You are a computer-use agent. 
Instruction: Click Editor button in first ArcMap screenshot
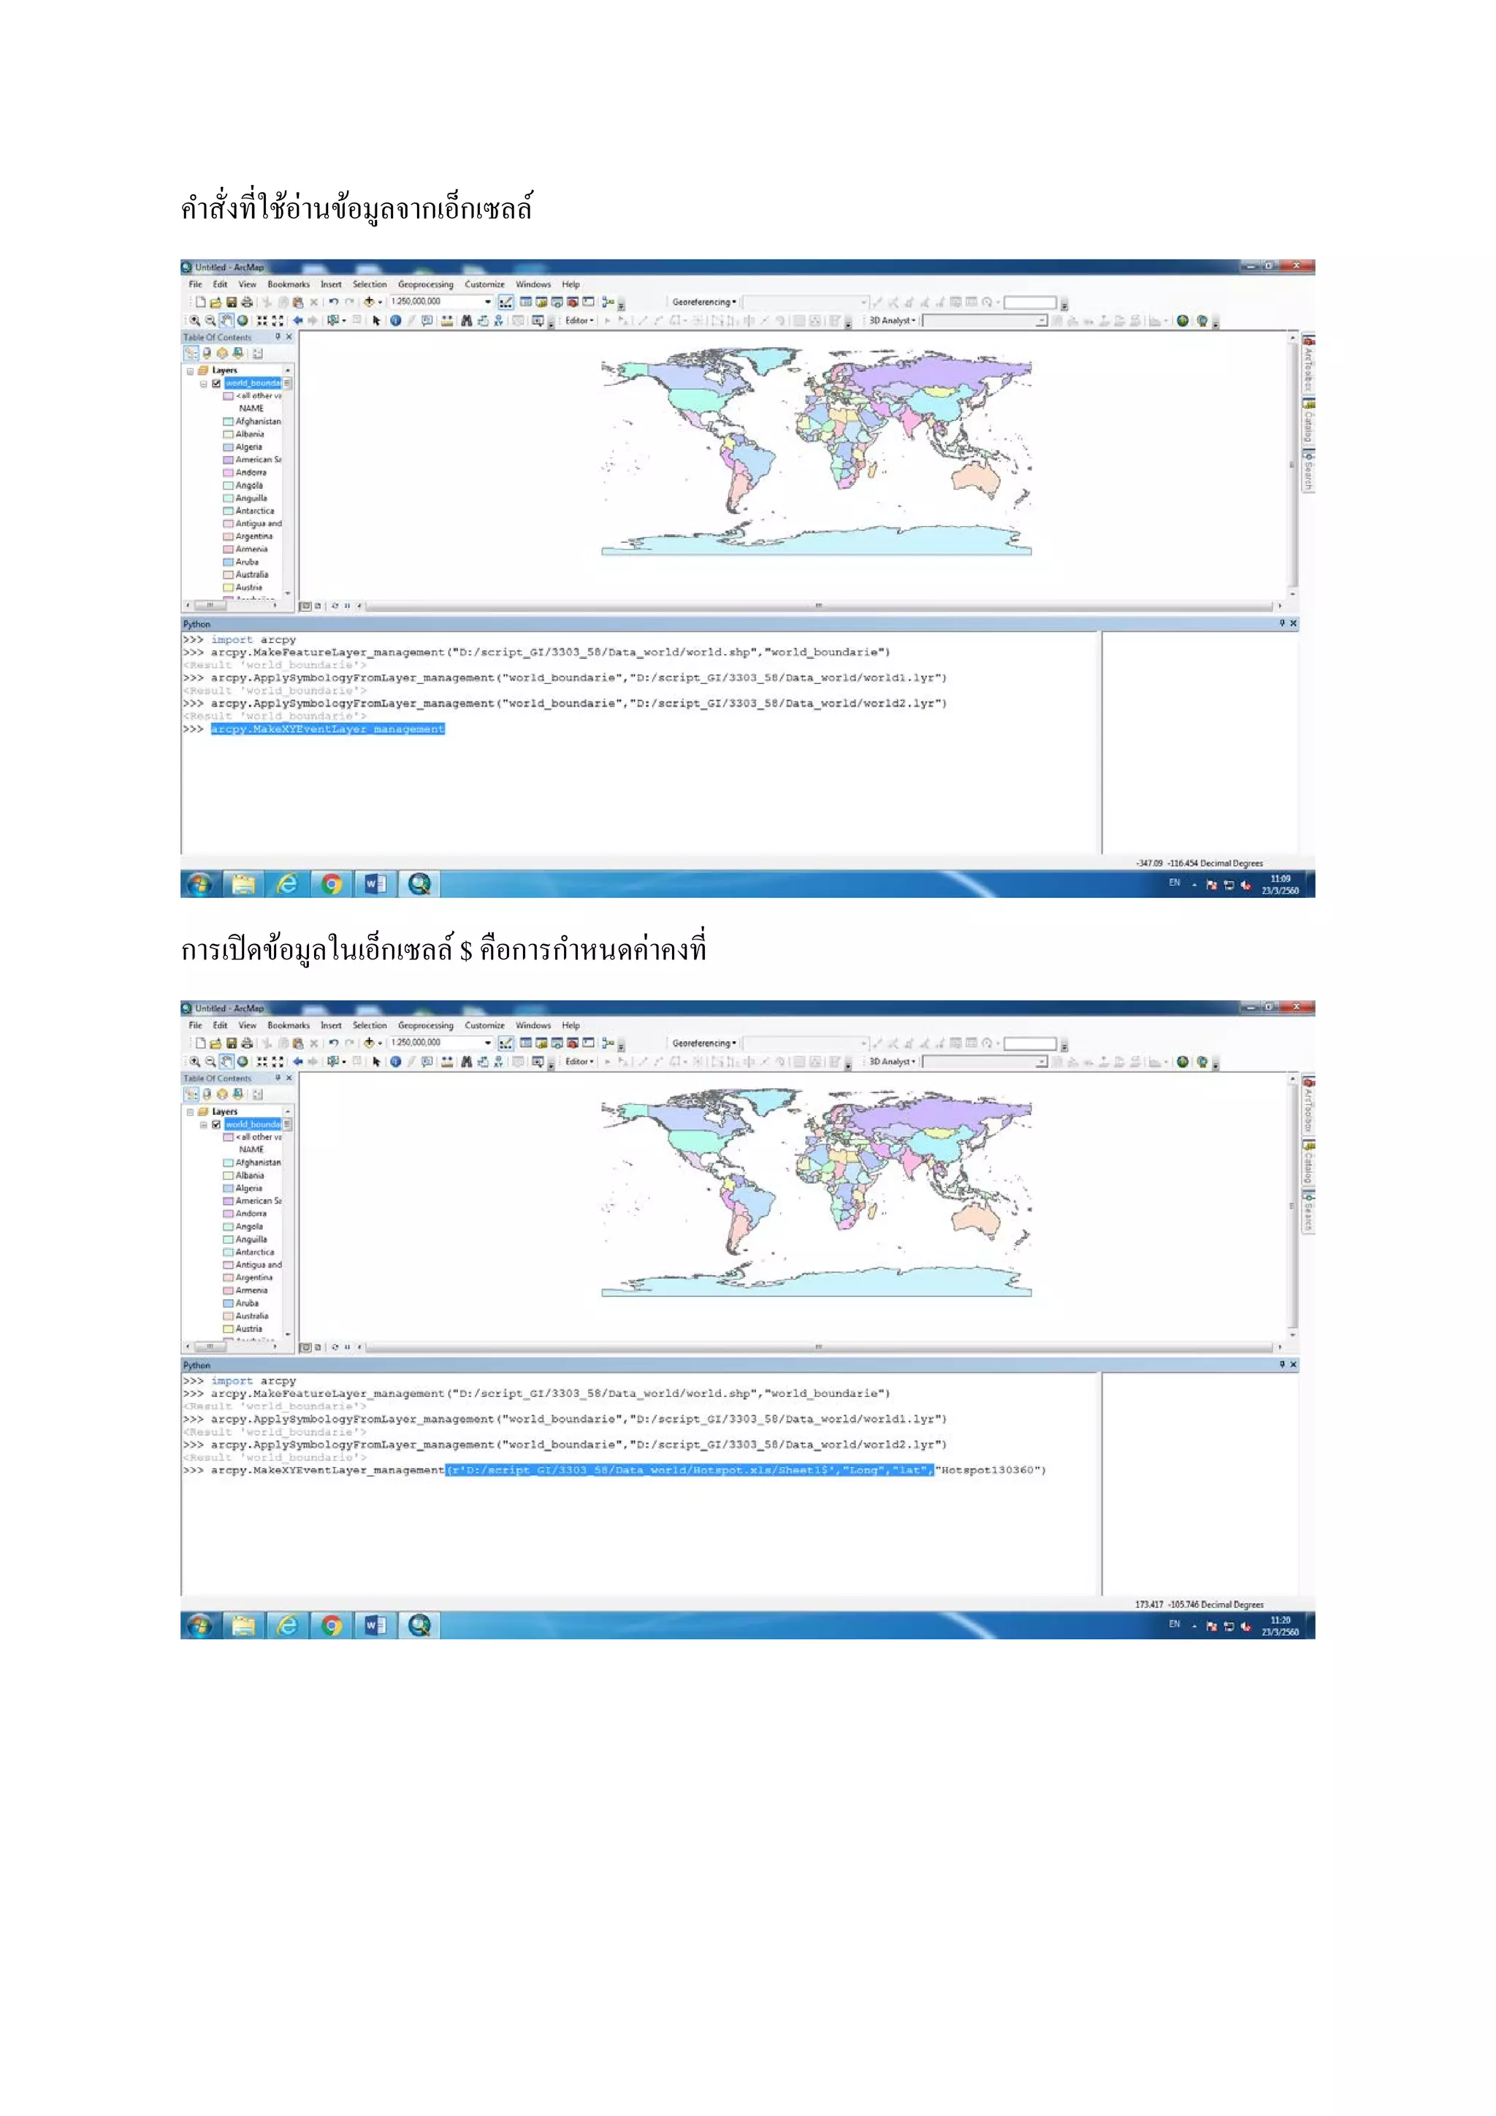coord(579,321)
